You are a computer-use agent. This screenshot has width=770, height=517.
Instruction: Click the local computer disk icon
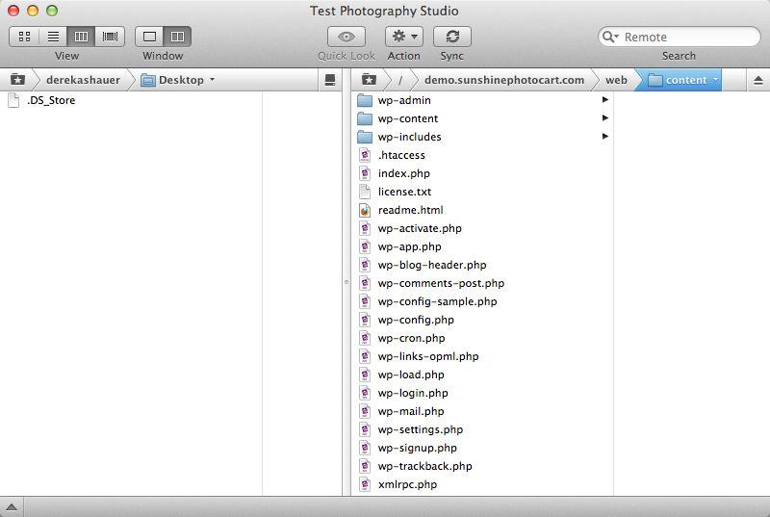pyautogui.click(x=330, y=80)
